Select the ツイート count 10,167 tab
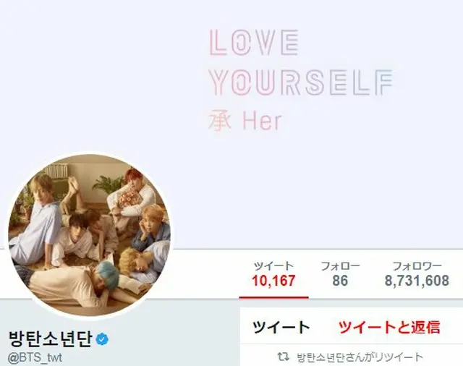 (x=273, y=275)
